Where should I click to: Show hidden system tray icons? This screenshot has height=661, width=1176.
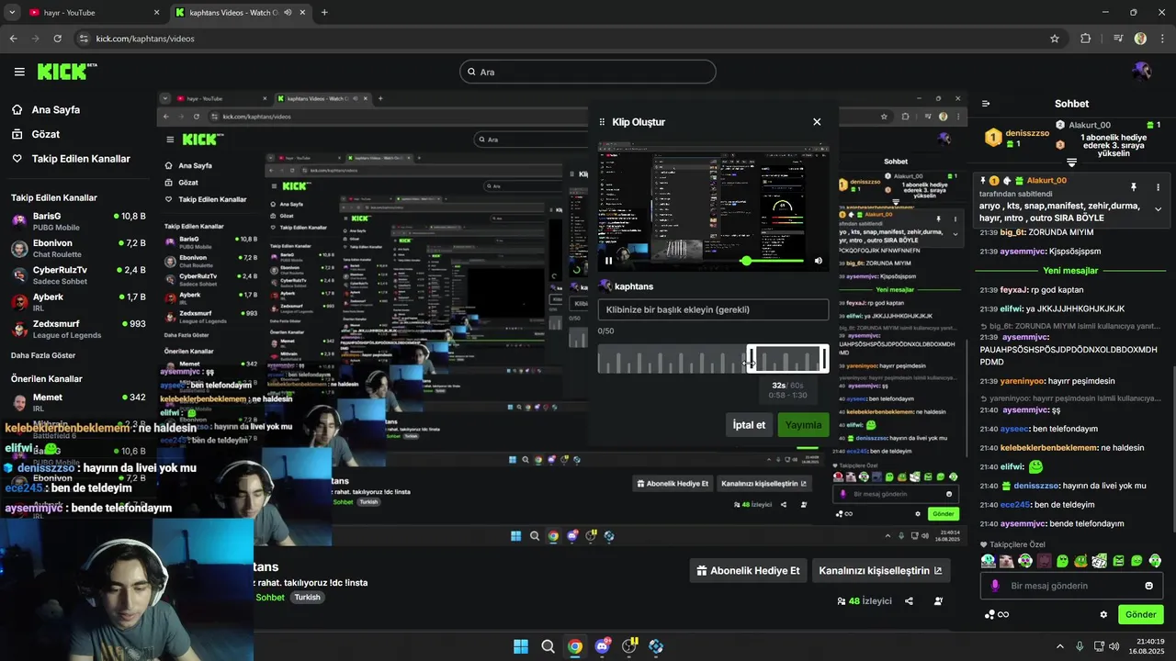point(1059,646)
